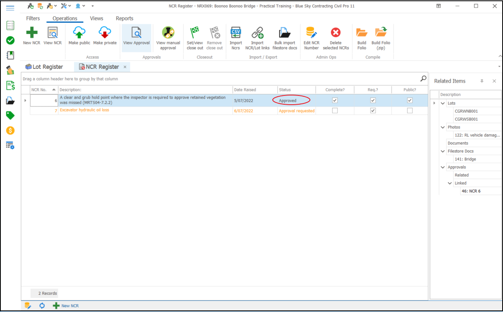Click New NCR button in bottom bar

(x=66, y=306)
